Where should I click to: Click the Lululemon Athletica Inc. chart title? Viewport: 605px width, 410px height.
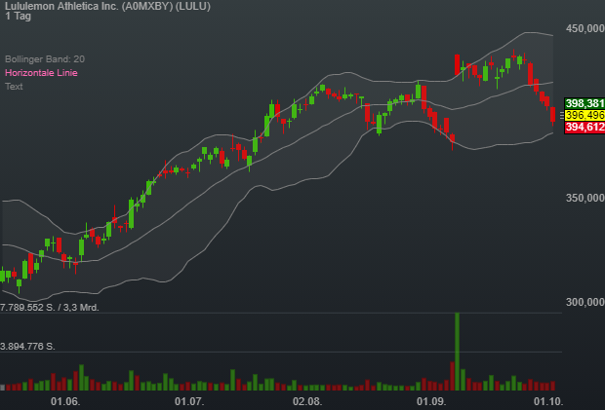click(107, 6)
